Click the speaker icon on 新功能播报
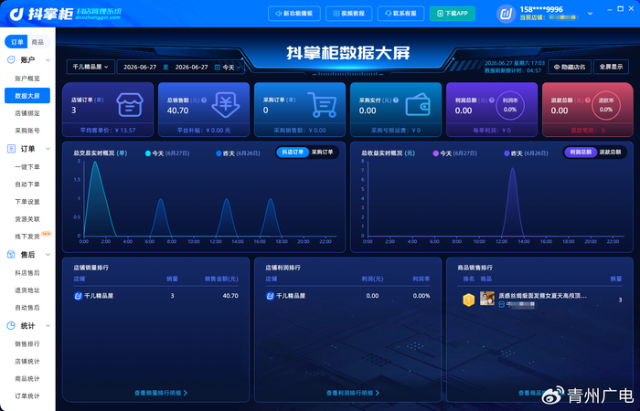 278,14
